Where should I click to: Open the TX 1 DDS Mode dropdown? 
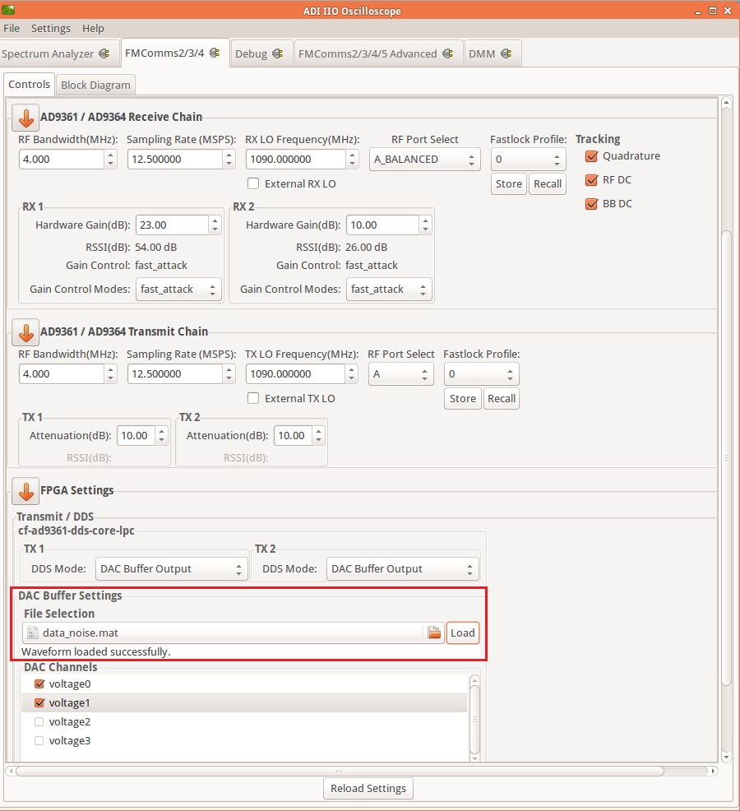coord(172,569)
